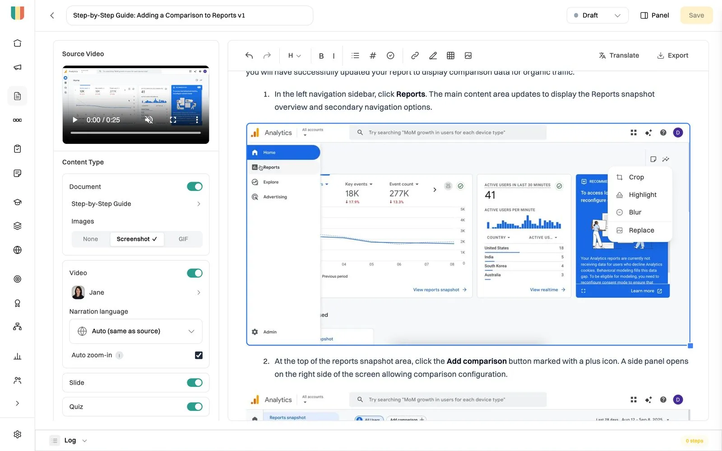Insert a checklist with circle-check icon
Image resolution: width=722 pixels, height=451 pixels.
(x=390, y=55)
